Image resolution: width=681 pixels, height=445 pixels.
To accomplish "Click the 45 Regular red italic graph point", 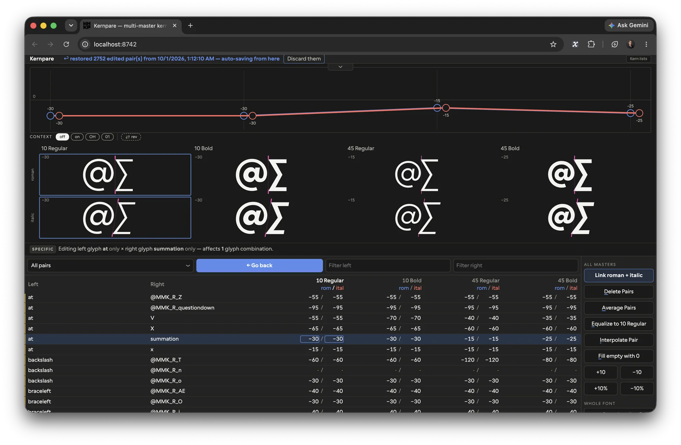I will (446, 108).
